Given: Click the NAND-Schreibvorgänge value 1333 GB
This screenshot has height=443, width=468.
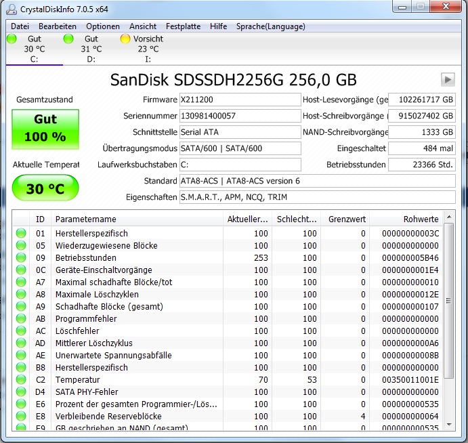Looking at the screenshot, I should (422, 132).
